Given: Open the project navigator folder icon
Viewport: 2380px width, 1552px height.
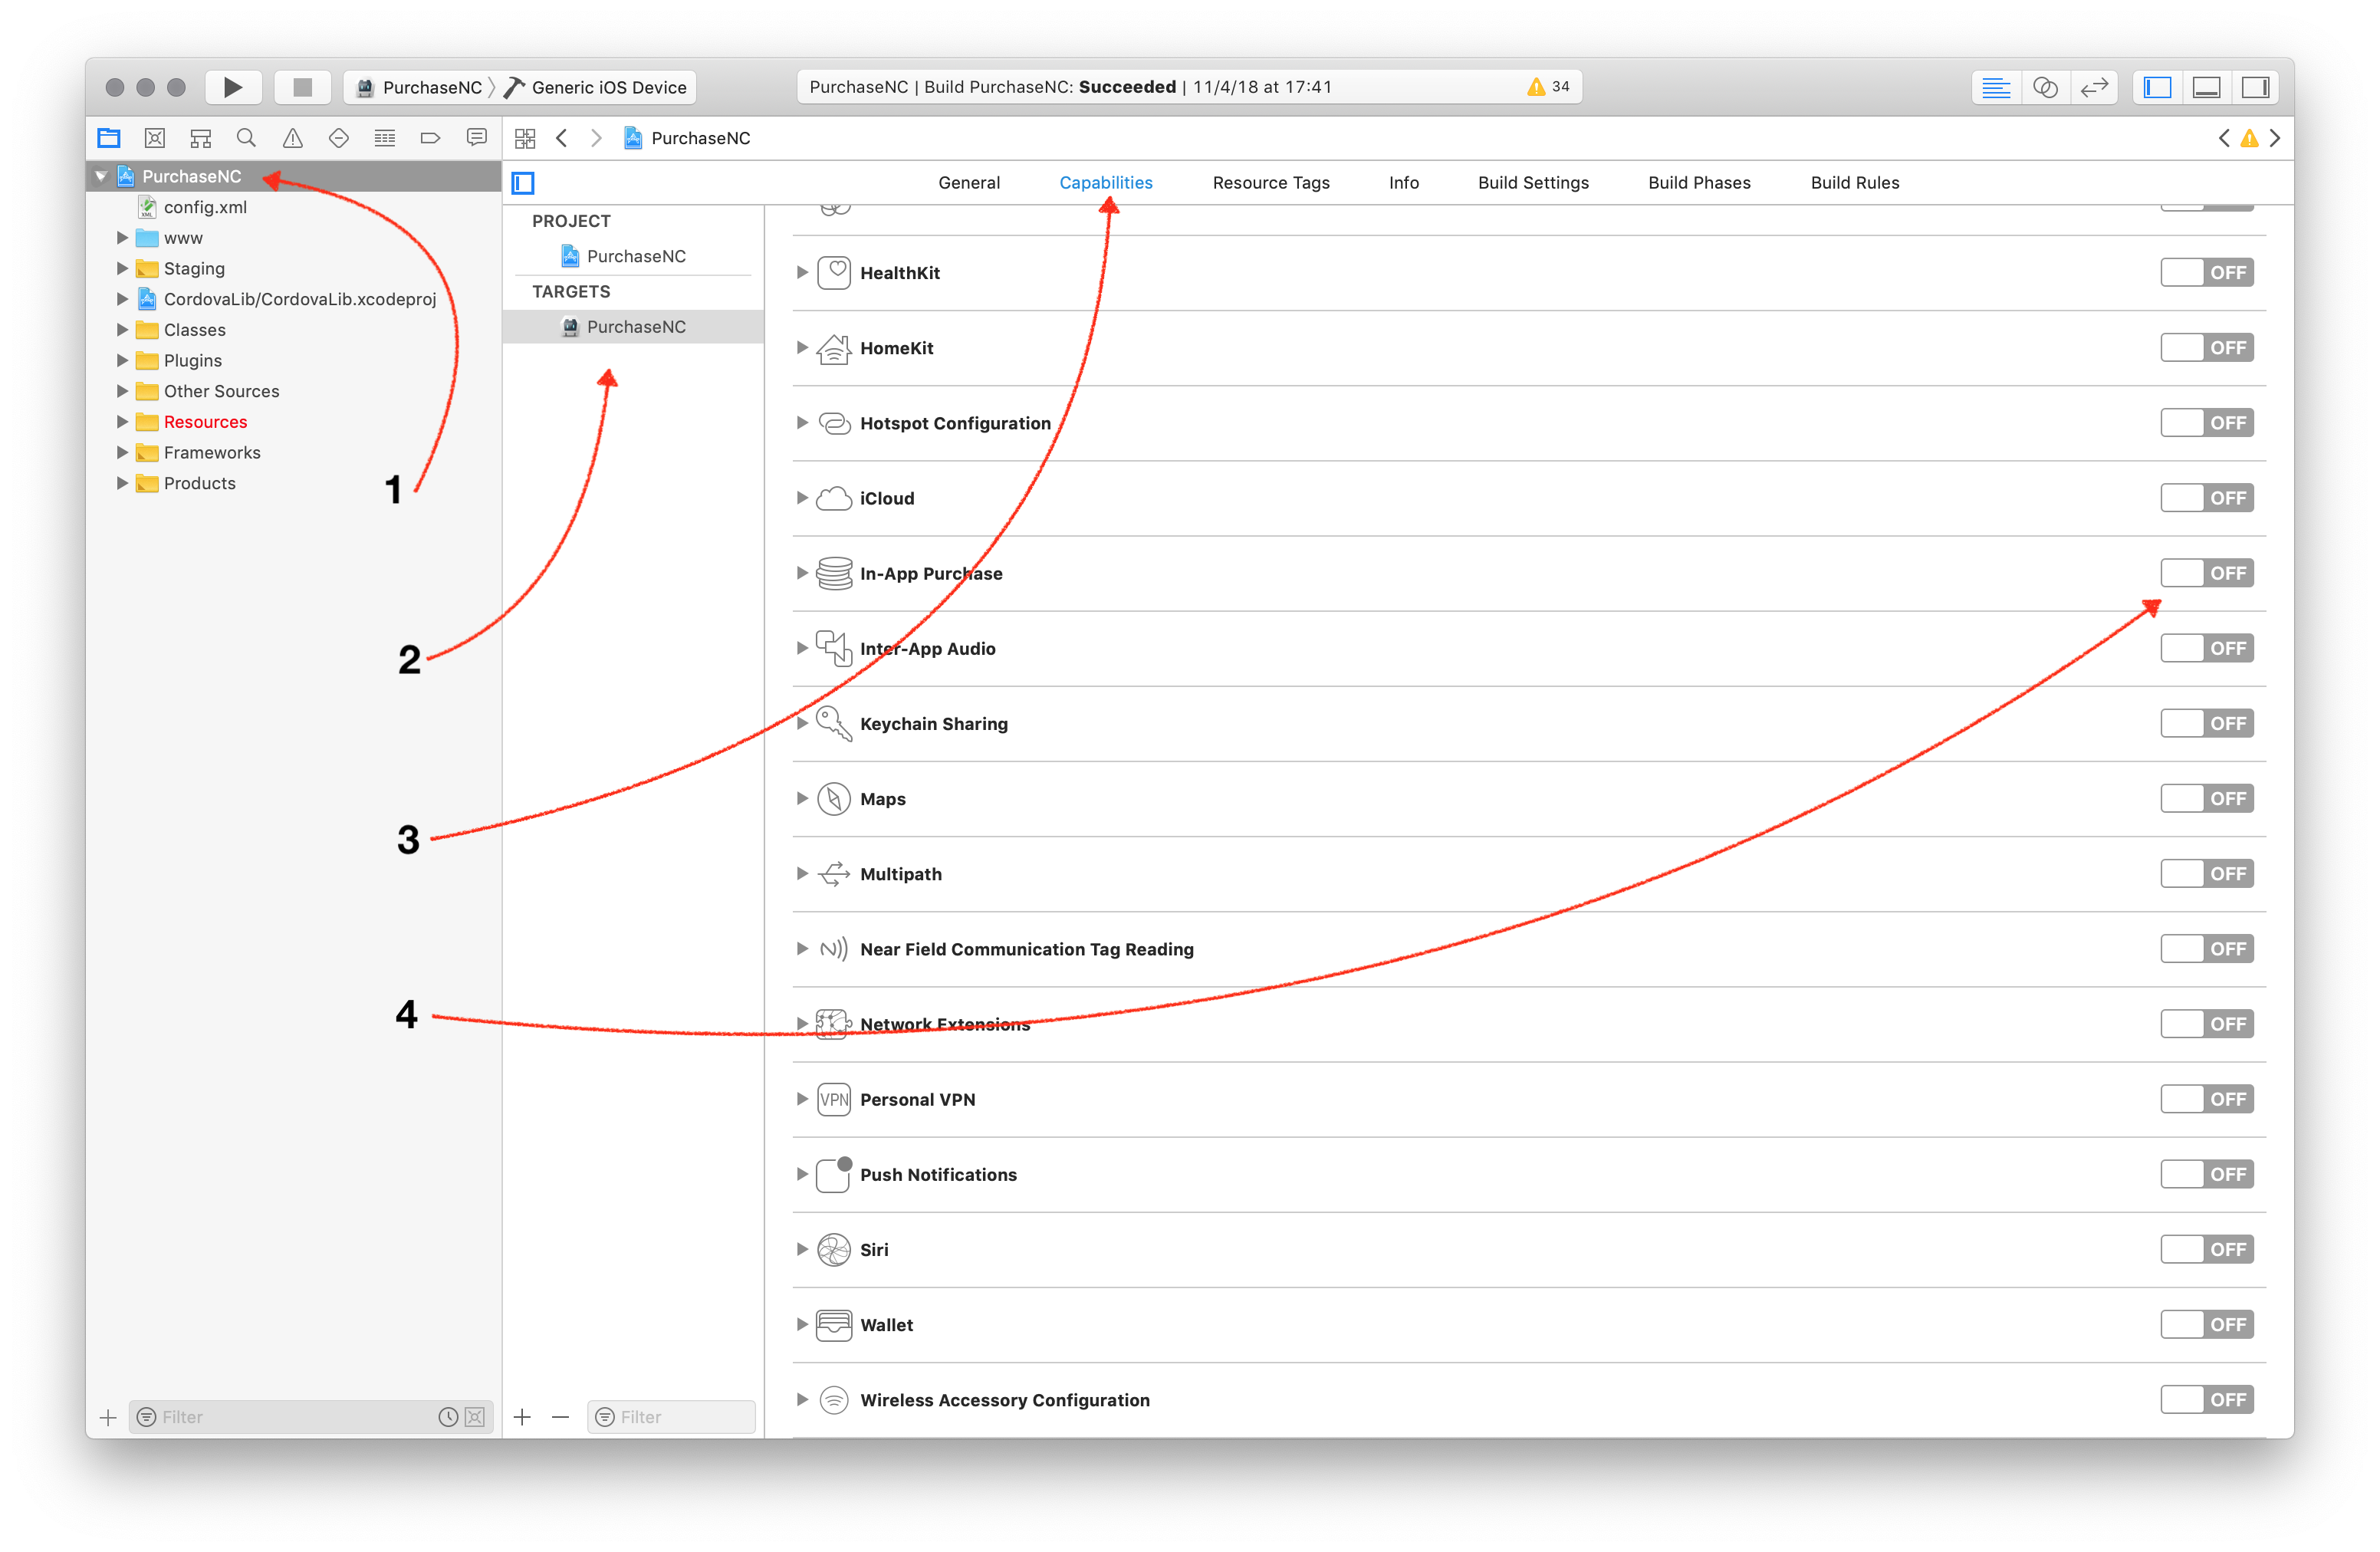Looking at the screenshot, I should (108, 138).
